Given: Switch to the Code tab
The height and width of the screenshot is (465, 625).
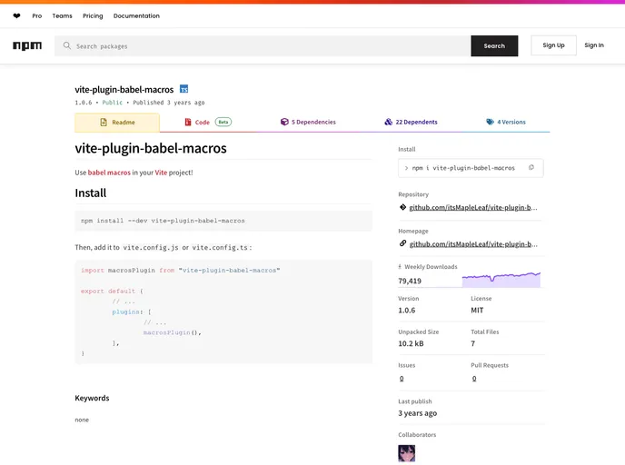Looking at the screenshot, I should point(208,122).
